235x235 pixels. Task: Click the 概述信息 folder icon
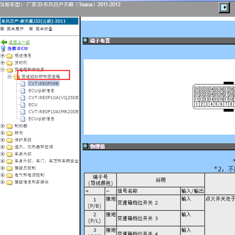pos(9,56)
